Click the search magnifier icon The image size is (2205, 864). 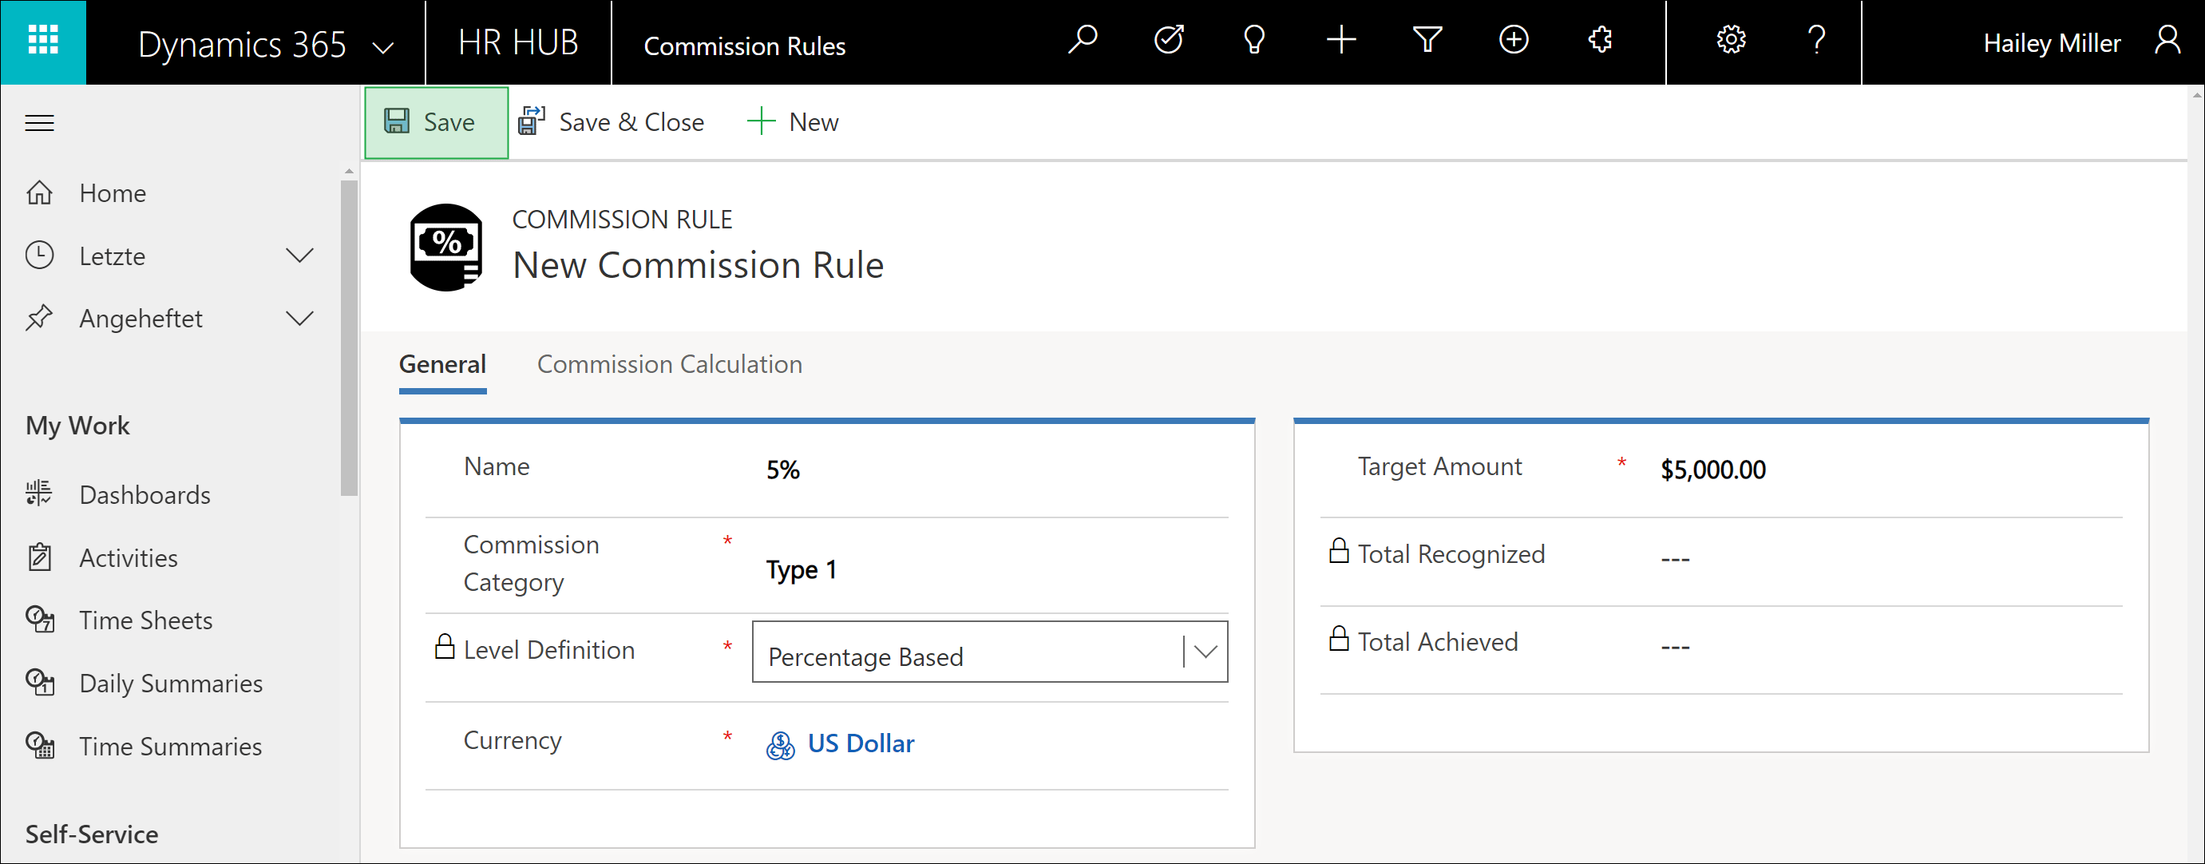click(x=1083, y=40)
